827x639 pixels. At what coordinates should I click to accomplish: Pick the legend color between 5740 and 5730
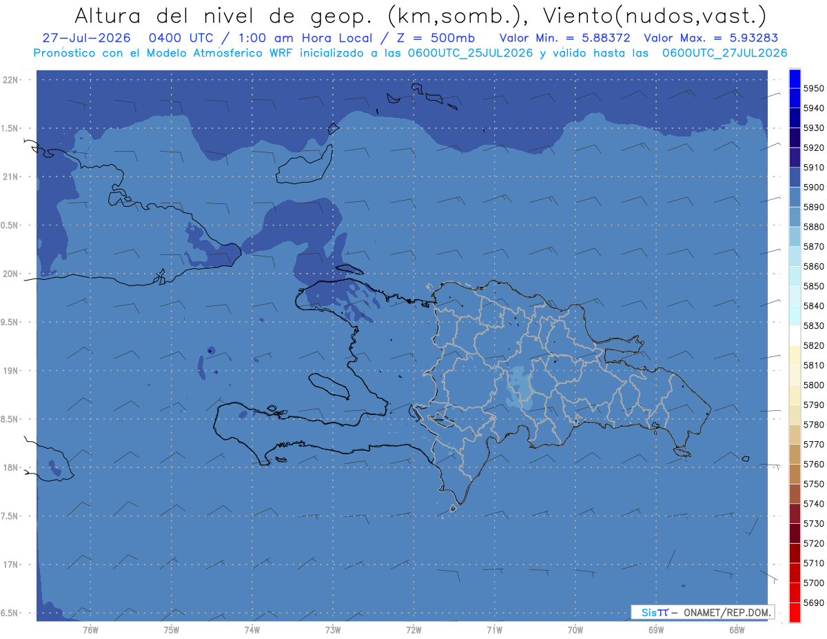pyautogui.click(x=795, y=514)
